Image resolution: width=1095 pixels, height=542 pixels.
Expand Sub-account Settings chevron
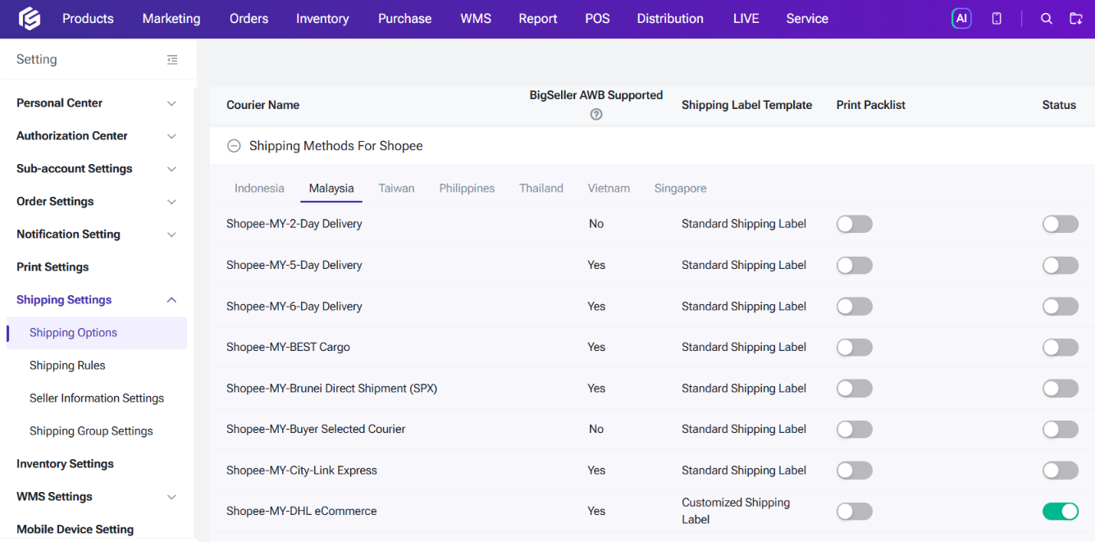tap(171, 169)
